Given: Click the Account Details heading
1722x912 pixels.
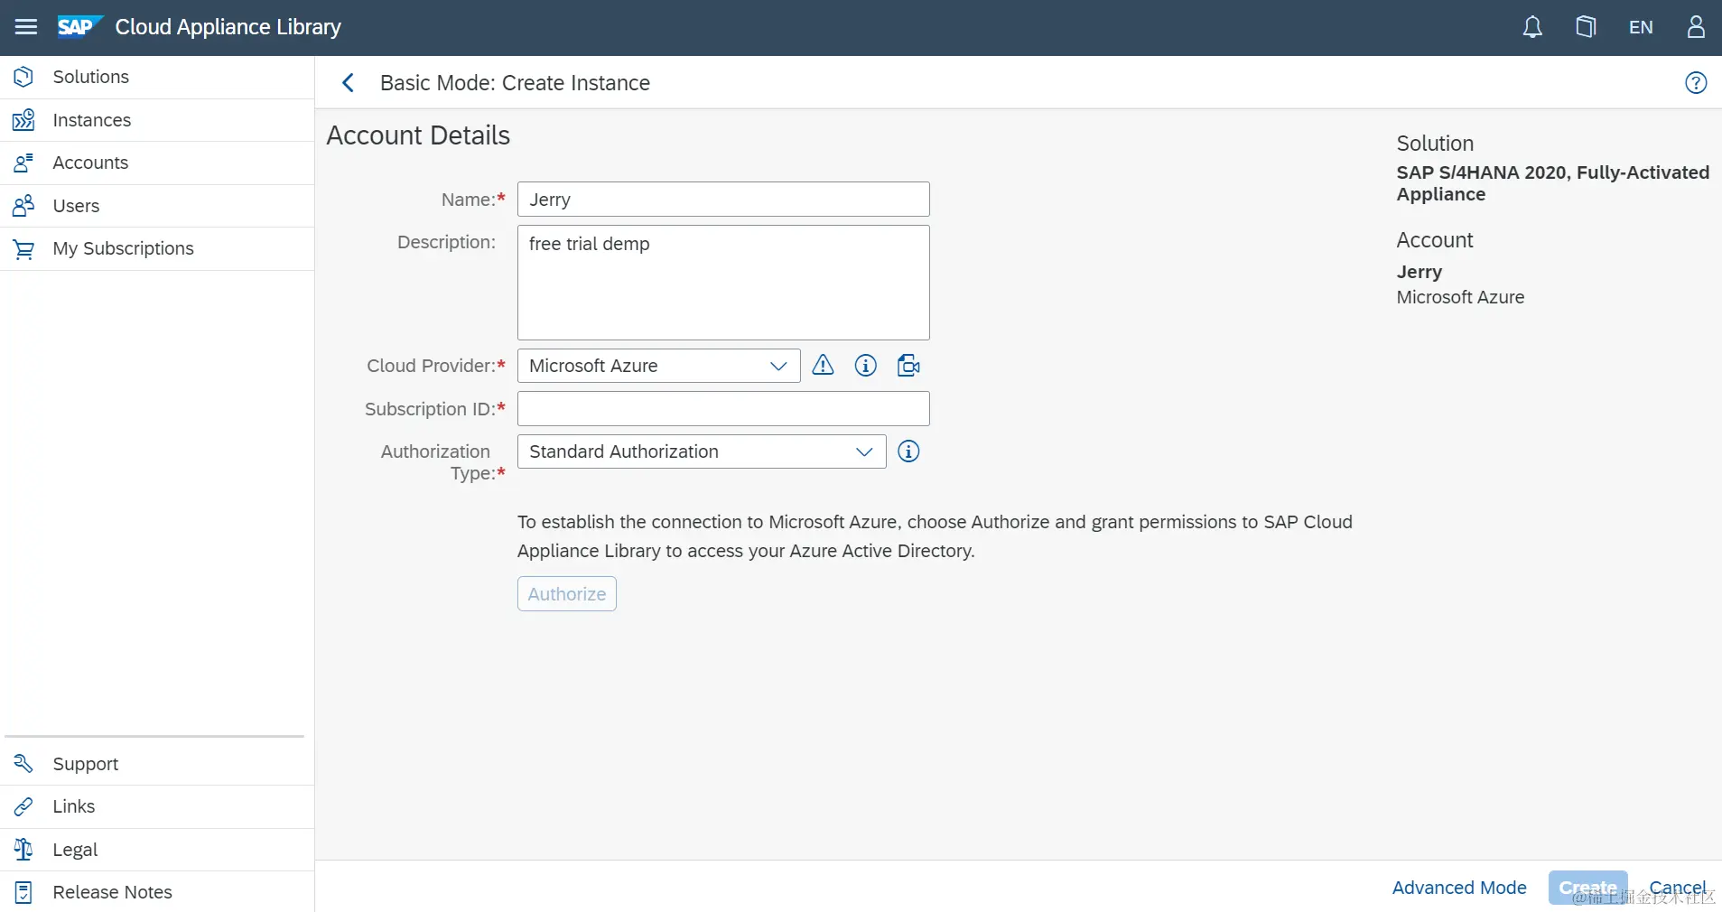Looking at the screenshot, I should 418,135.
